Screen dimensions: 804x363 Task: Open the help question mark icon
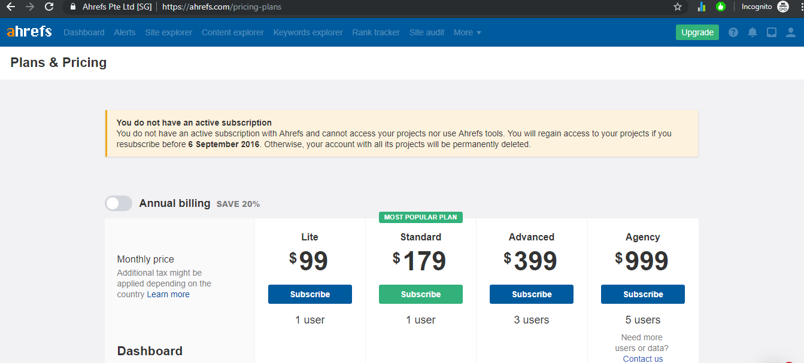click(x=733, y=32)
